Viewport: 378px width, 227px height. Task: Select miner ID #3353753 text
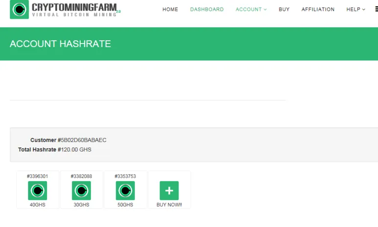125,176
